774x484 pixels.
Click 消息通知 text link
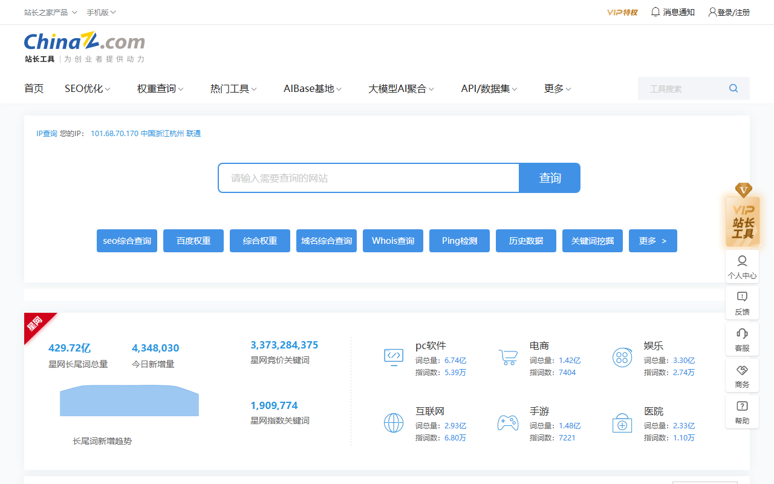point(679,12)
